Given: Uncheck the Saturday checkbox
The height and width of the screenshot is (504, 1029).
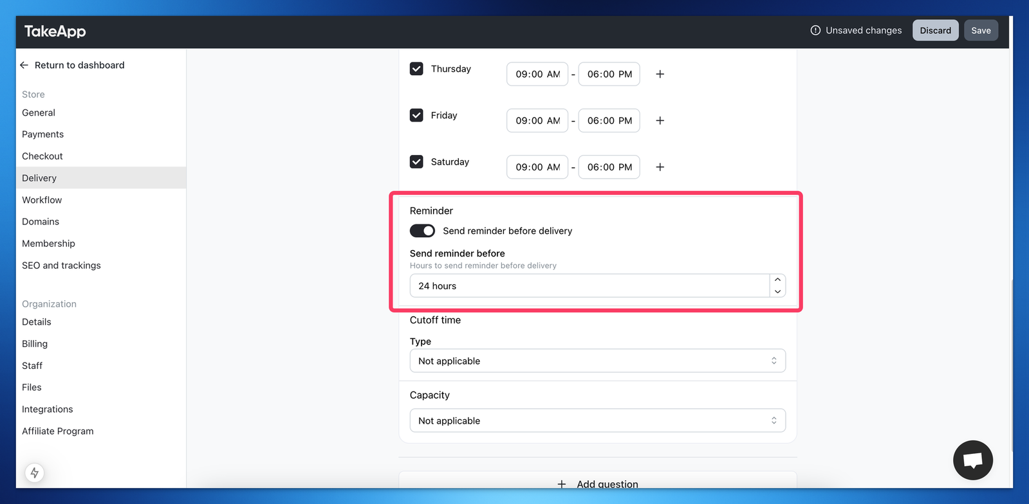Looking at the screenshot, I should [x=416, y=161].
